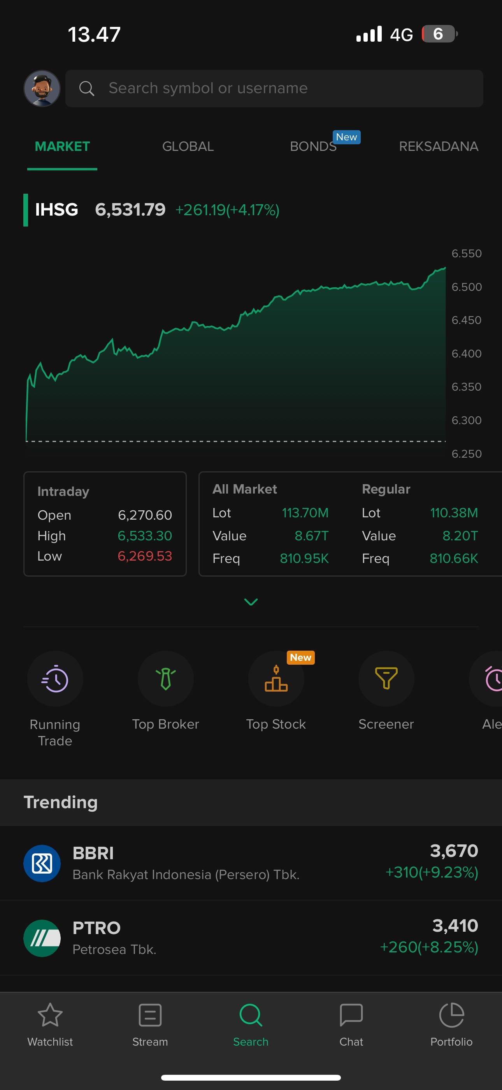
Task: Tap the Intraday High value 6,533.30
Action: [x=144, y=536]
